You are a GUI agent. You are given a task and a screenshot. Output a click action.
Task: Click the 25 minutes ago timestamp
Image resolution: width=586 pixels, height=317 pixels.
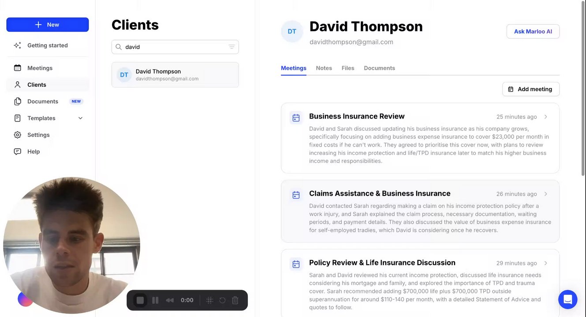[517, 117]
